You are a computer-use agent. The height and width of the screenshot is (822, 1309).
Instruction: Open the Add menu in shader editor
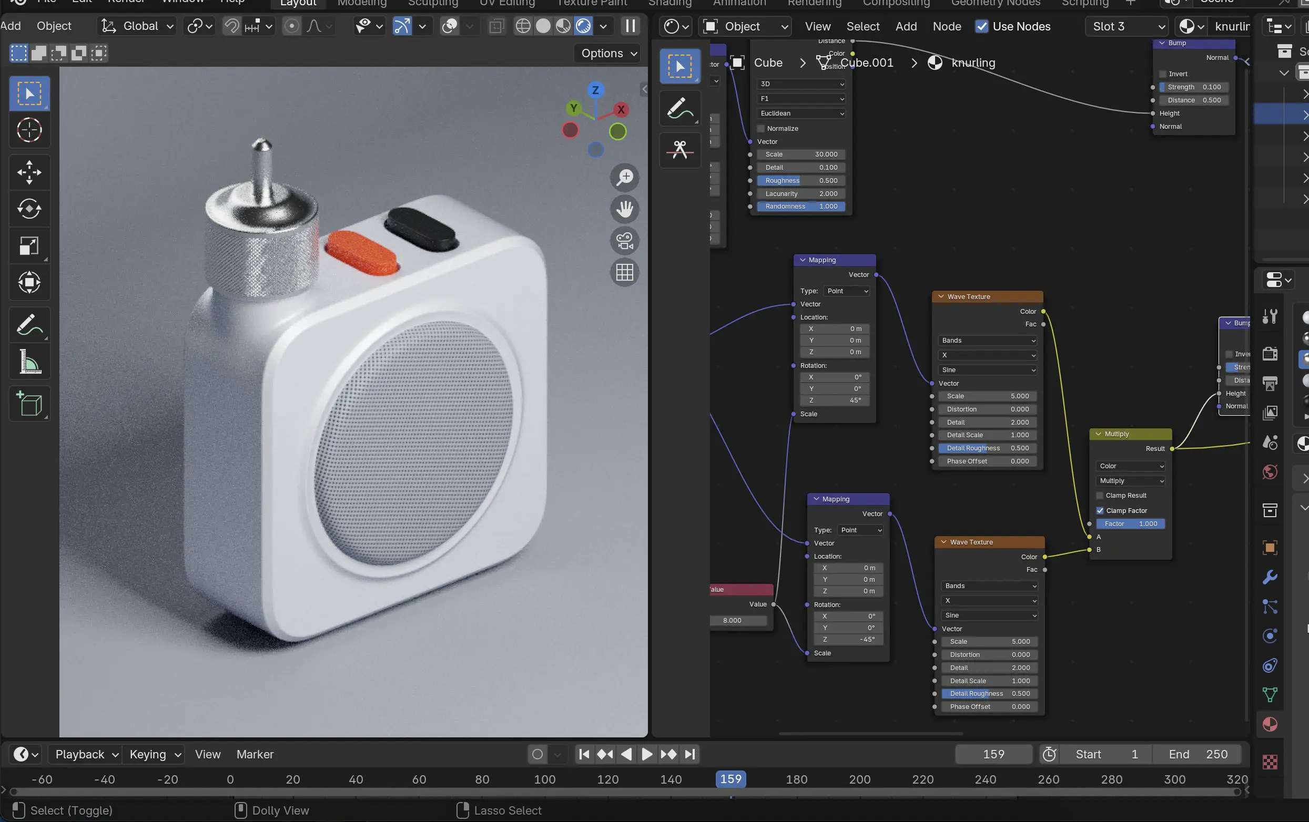906,27
